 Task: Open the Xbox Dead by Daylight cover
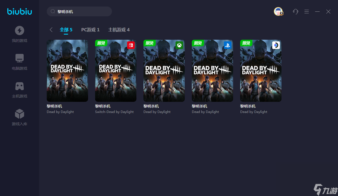[164, 71]
